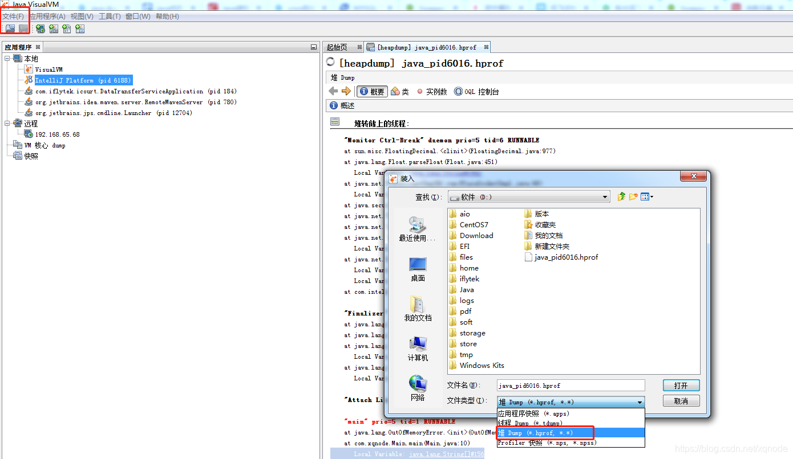Select IntelliJ Platform (pid 6188) entry
Image resolution: width=793 pixels, height=459 pixels.
(x=83, y=80)
